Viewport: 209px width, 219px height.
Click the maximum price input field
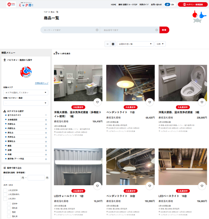[x=36, y=178]
